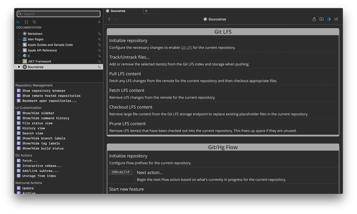Image resolution: width=357 pixels, height=214 pixels.
Task: Click the Prune LFS content heading
Action: pos(127,123)
